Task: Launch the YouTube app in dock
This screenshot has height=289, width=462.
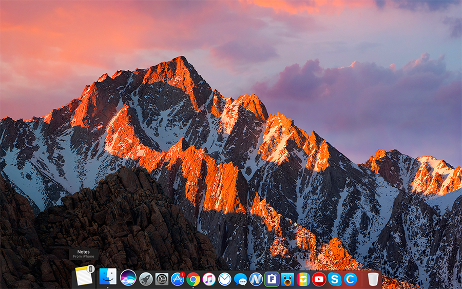Action: 319,279
